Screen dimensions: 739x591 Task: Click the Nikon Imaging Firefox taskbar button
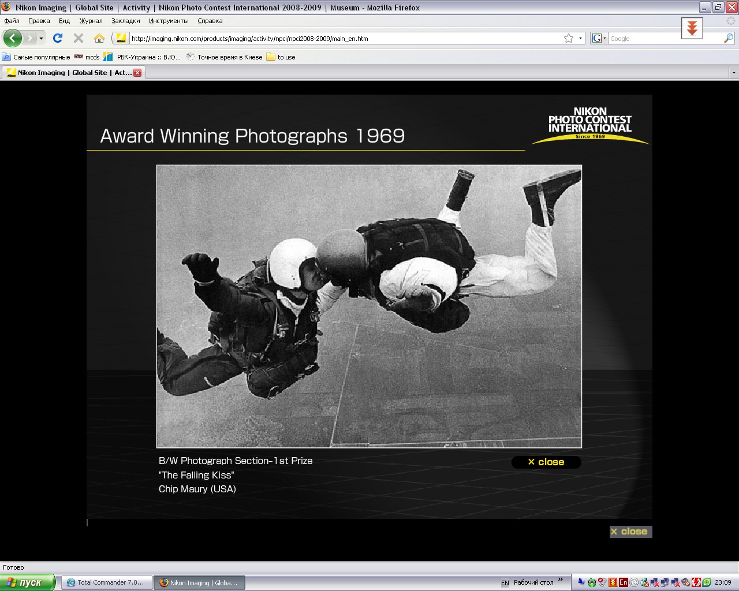point(199,582)
